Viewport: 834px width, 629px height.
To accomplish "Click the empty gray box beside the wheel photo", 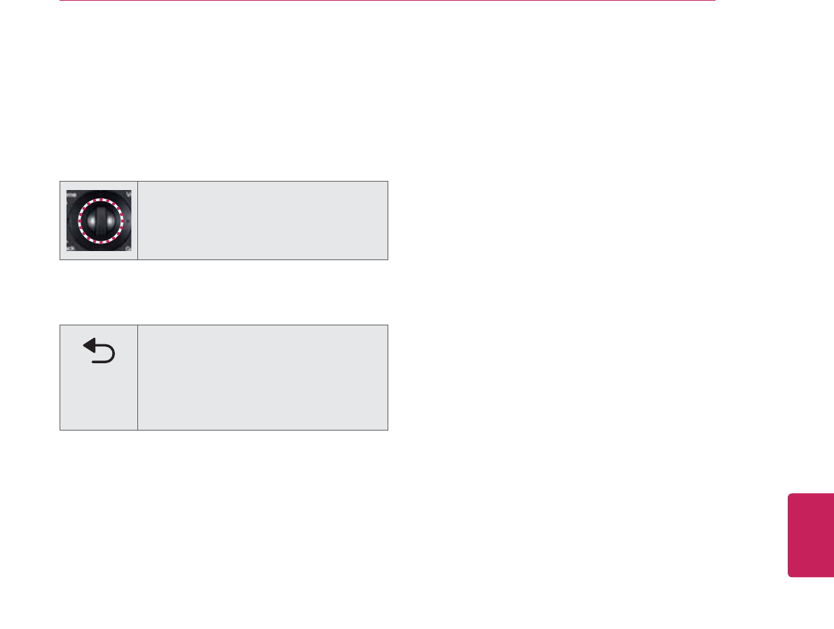I will click(x=262, y=220).
